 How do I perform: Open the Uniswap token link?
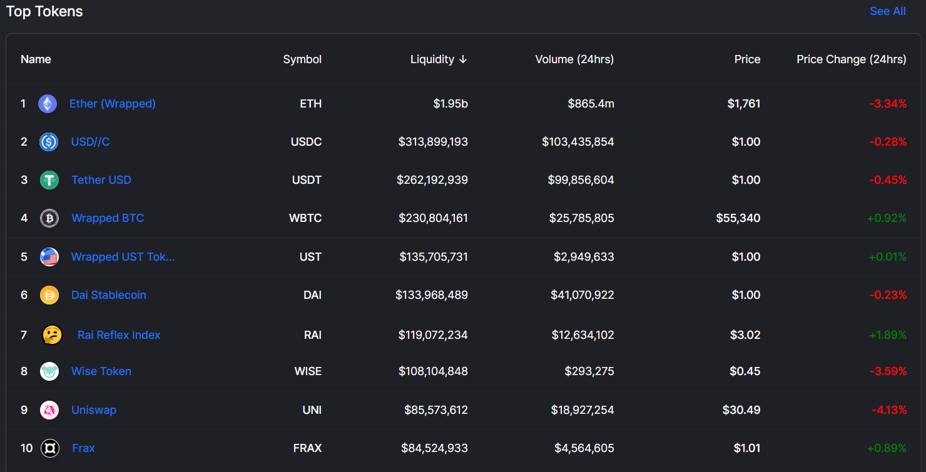[94, 410]
